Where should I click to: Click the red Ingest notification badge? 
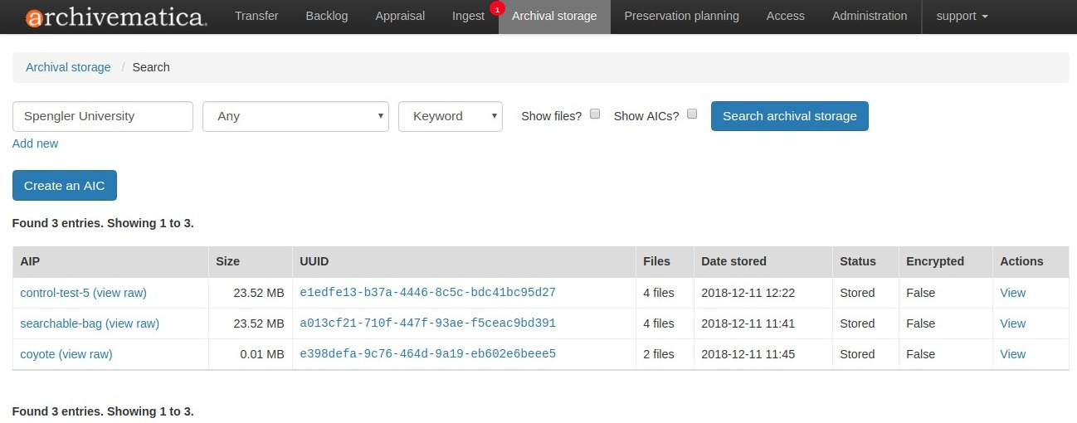tap(497, 9)
